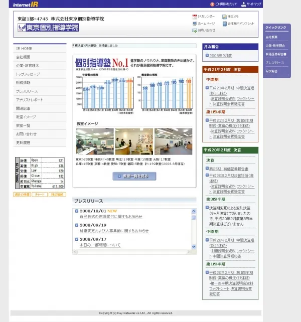Click the 東京個別指導学院 company logo
The image size is (301, 322).
pos(48,28)
